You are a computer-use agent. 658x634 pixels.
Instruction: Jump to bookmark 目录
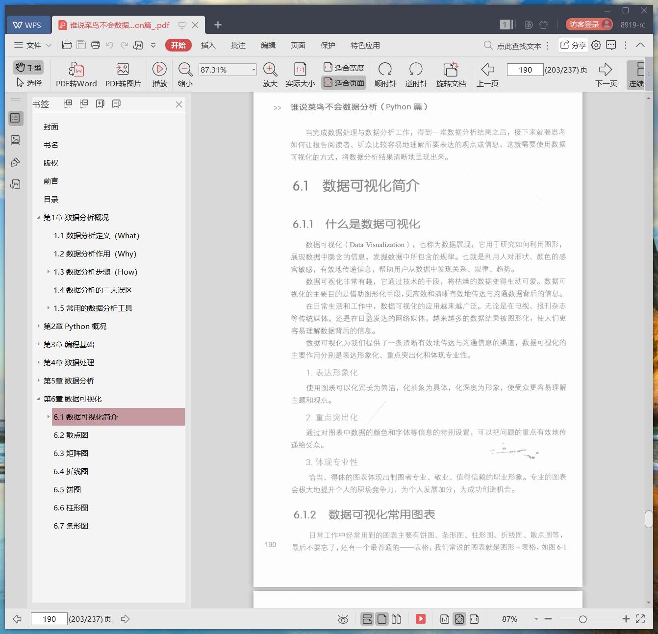[x=51, y=199]
